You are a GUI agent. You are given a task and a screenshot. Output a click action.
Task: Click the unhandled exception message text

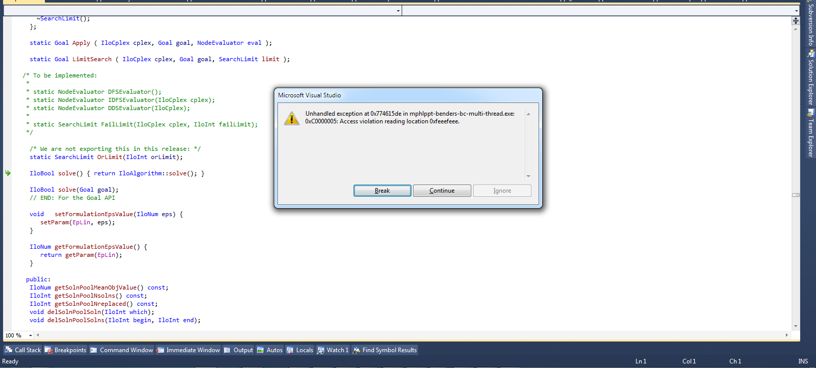click(x=410, y=118)
